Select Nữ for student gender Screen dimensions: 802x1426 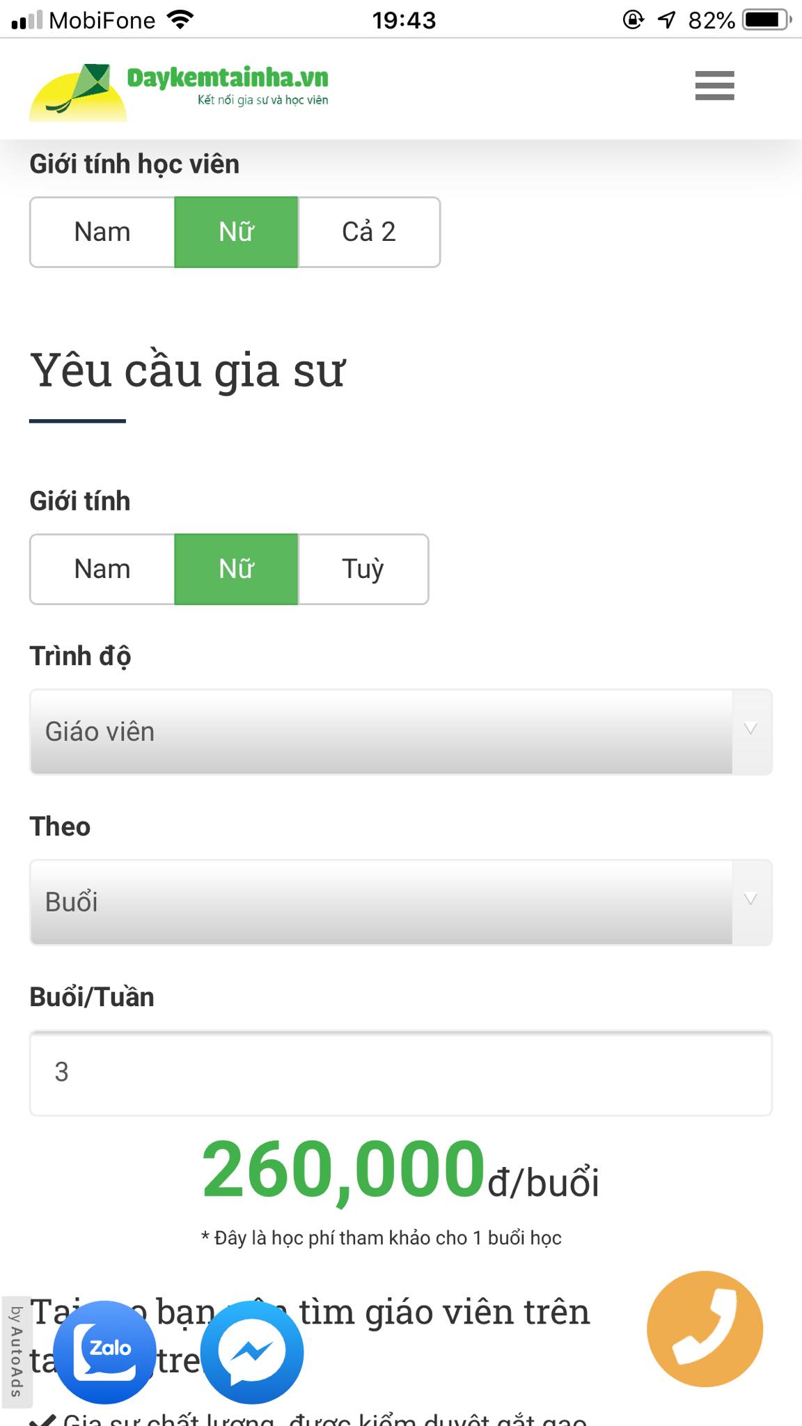(x=236, y=232)
